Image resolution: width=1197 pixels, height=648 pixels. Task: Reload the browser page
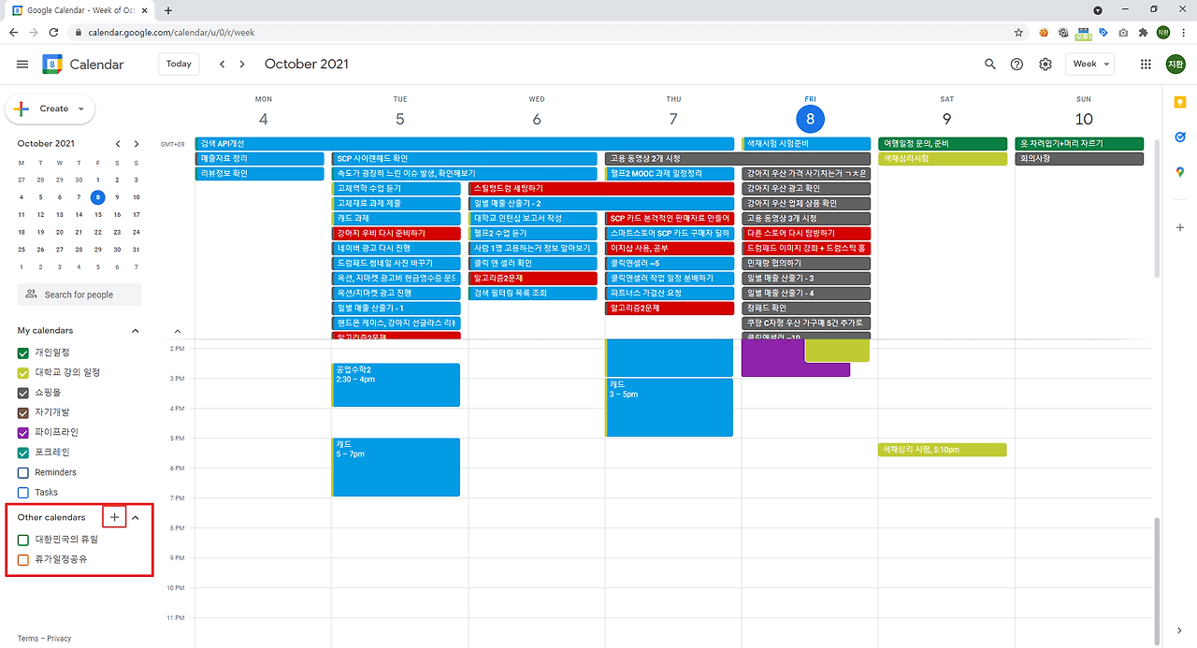(52, 32)
